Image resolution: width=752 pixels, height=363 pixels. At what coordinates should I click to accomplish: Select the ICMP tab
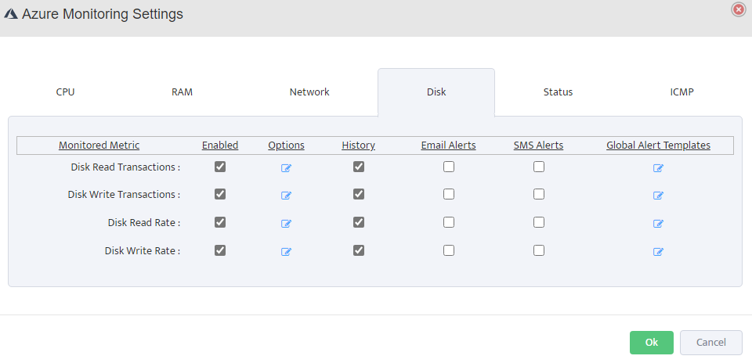(x=681, y=92)
